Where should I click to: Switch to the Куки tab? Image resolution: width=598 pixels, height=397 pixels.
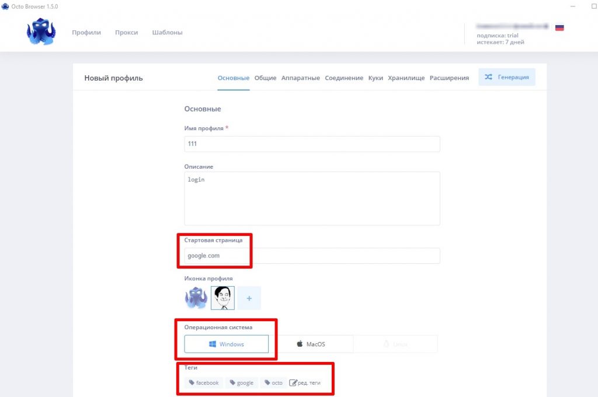(x=376, y=78)
